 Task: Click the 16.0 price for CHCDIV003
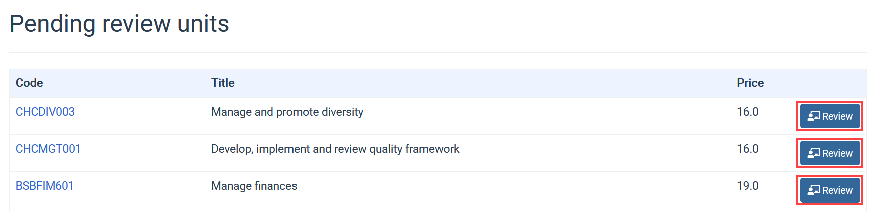(x=748, y=112)
